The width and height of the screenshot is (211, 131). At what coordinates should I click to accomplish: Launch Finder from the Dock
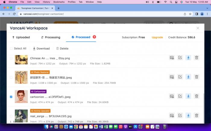(46, 127)
